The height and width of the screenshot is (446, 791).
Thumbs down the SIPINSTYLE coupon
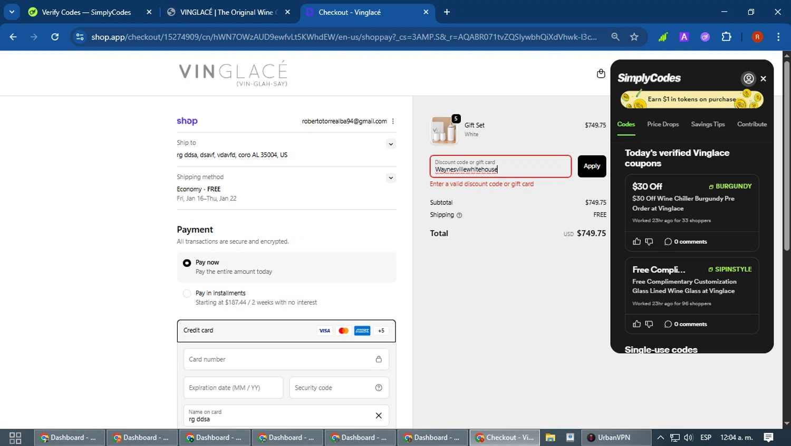pos(649,324)
